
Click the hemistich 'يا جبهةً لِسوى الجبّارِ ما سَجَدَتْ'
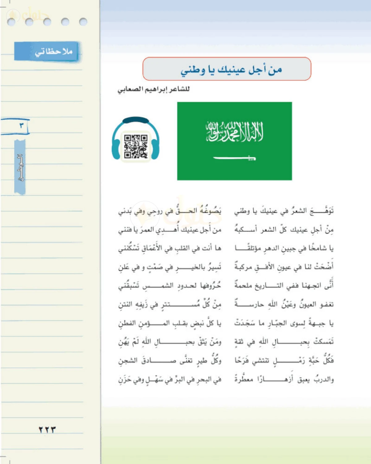coord(284,323)
